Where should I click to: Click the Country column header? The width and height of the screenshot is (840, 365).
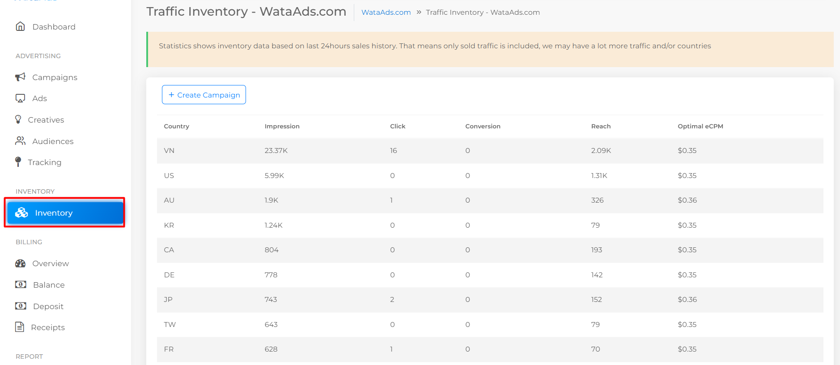click(x=177, y=126)
